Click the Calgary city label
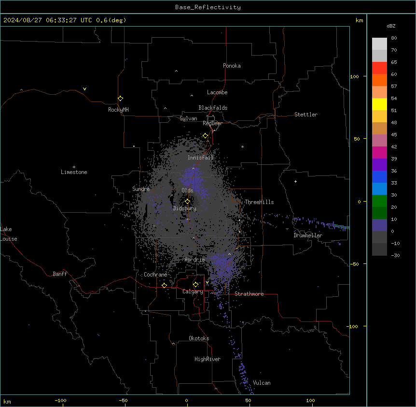Viewport: 416px width, 407px height. coord(193,291)
